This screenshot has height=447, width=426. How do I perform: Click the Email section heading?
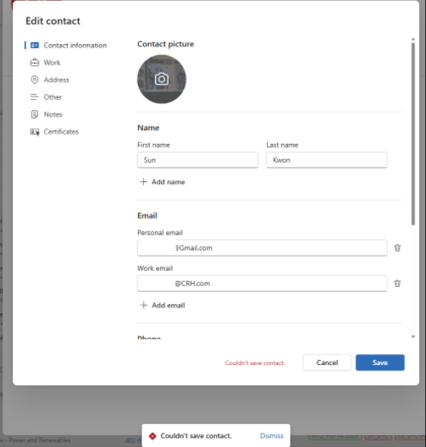[x=147, y=216]
